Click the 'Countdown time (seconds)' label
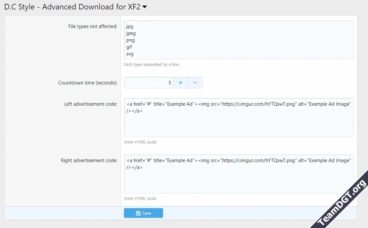Viewport: 368px width, 228px height. pyautogui.click(x=88, y=83)
